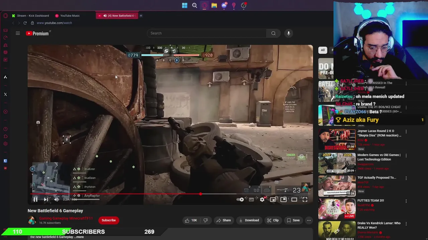
Task: Open options menu for Modern Games video
Action: point(406,155)
